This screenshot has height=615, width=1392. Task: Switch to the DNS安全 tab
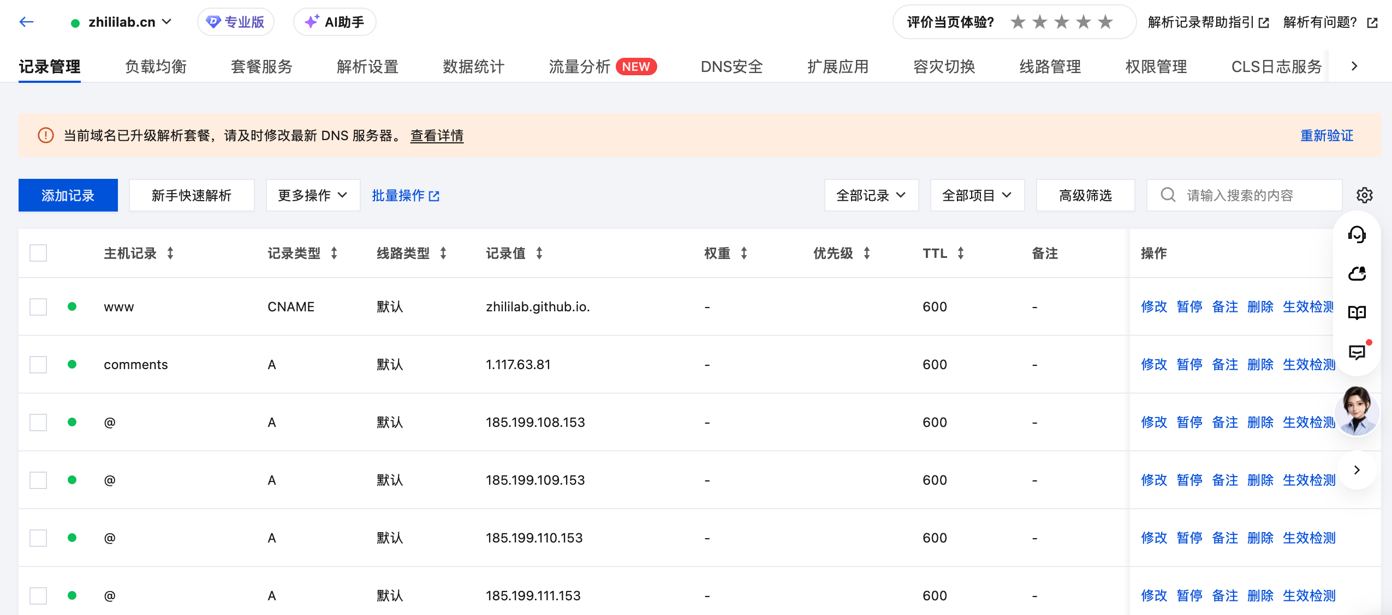coord(731,67)
